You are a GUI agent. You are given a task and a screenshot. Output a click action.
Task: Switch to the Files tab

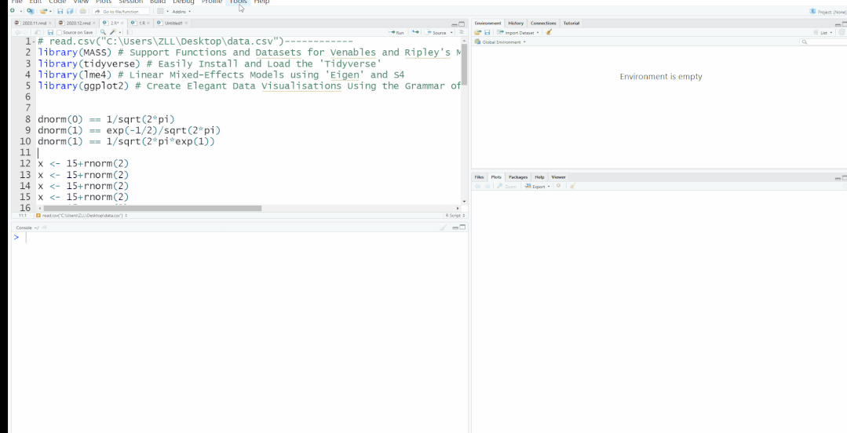479,177
